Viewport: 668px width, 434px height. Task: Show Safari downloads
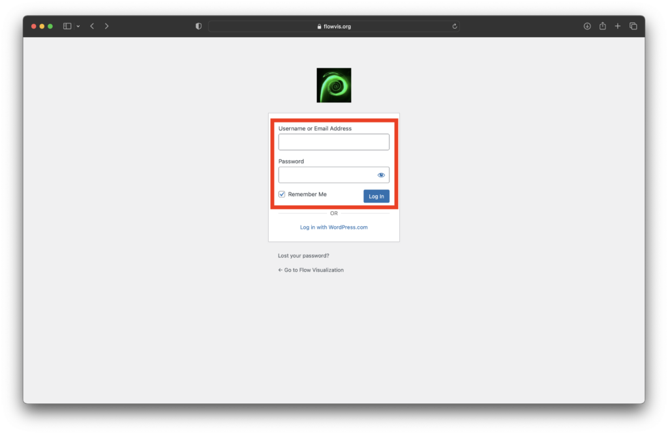click(587, 26)
